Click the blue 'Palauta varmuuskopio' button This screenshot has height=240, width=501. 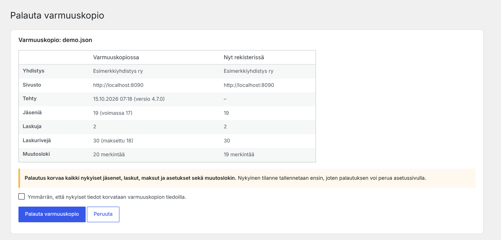point(52,214)
